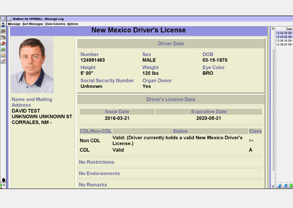This screenshot has height=208, width=293.
Task: Click the CDL class value A
Action: click(x=251, y=150)
